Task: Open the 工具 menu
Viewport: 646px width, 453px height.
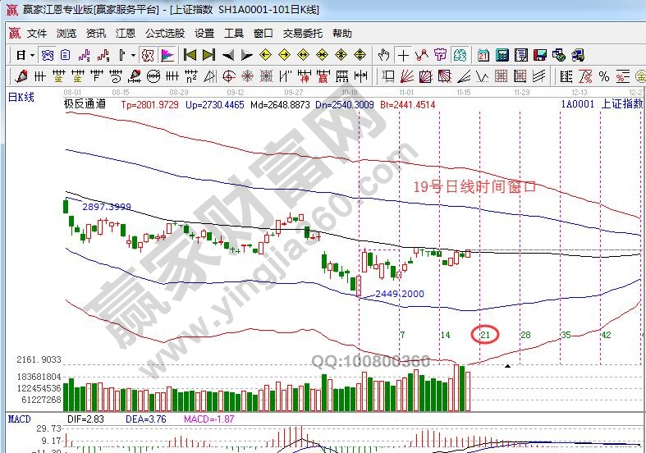Action: tap(234, 34)
